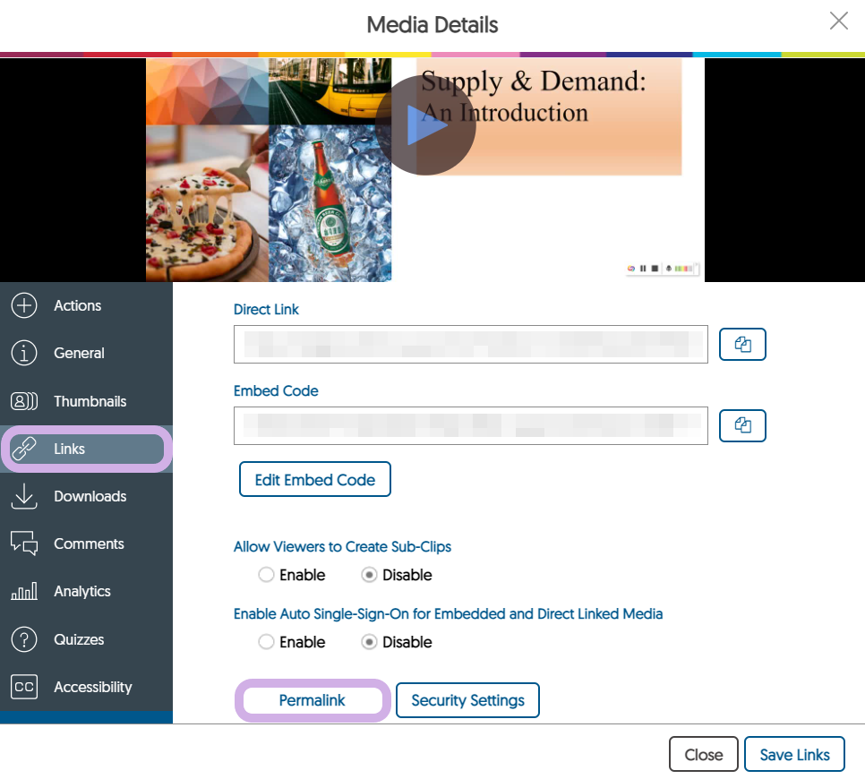Copy the Direct Link to clipboard

(x=742, y=345)
